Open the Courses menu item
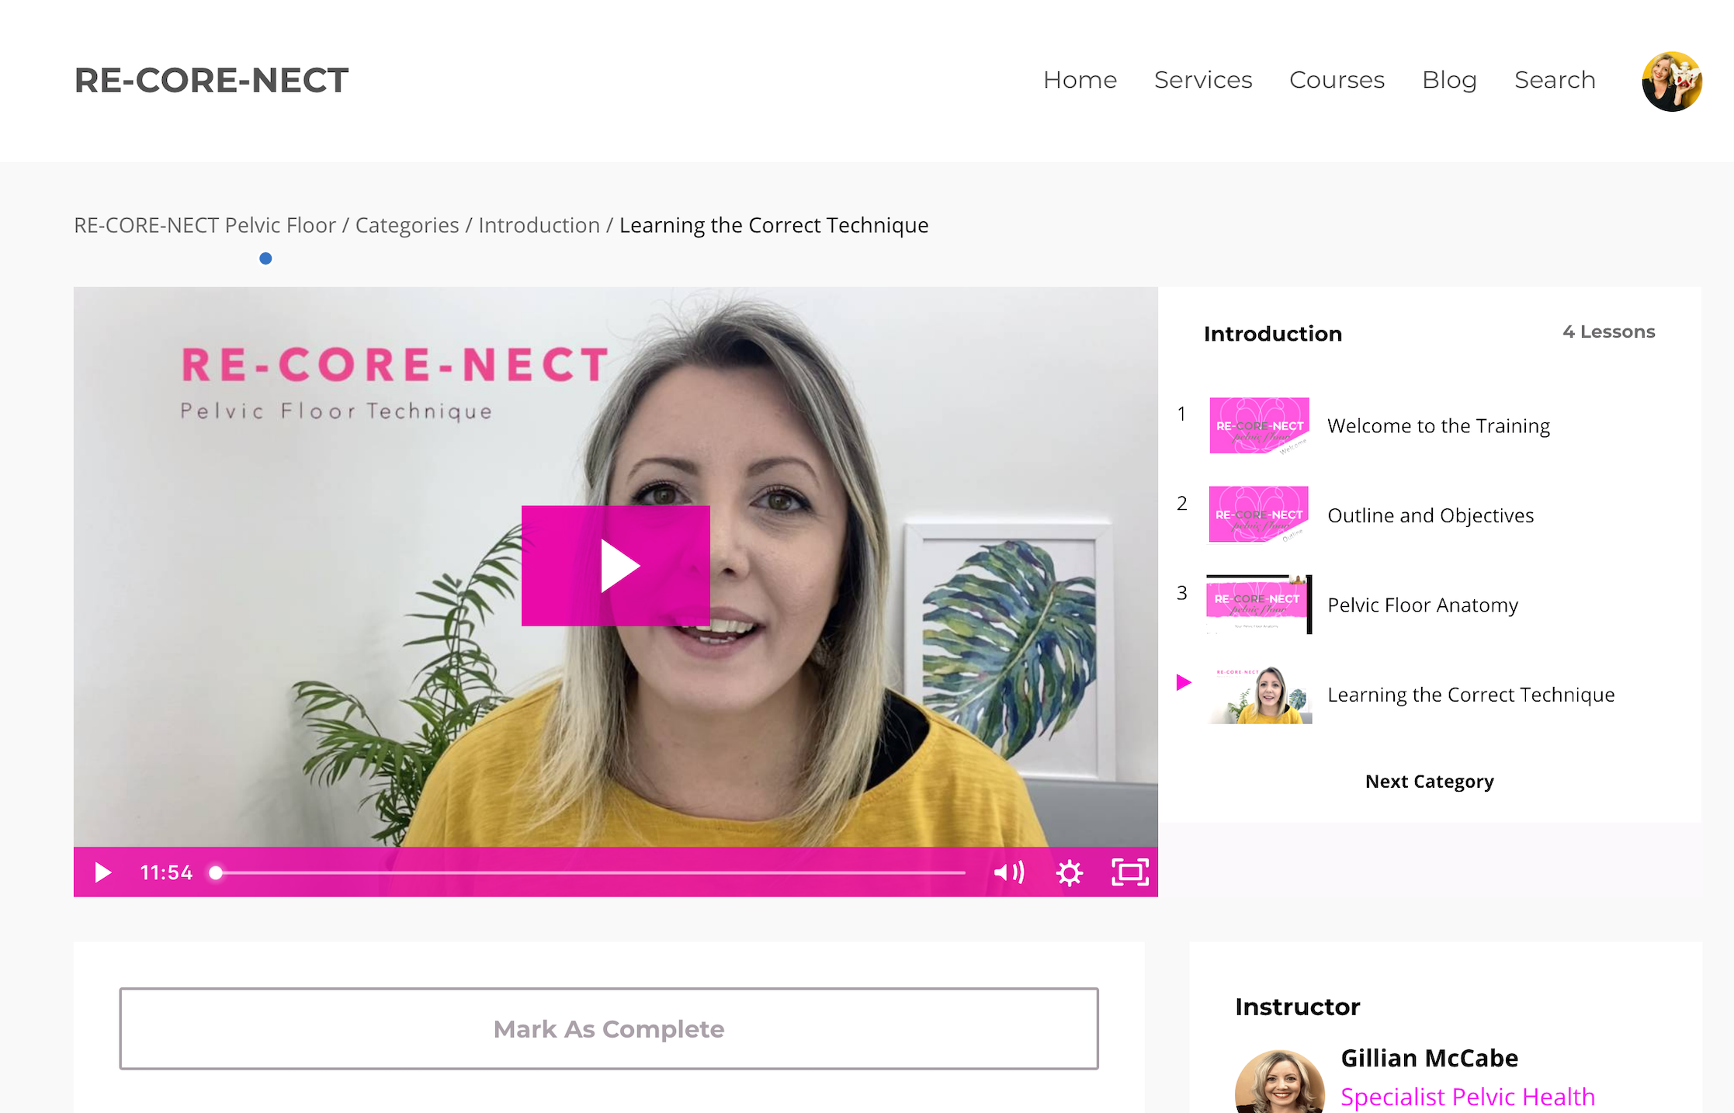The height and width of the screenshot is (1113, 1734). coord(1337,80)
